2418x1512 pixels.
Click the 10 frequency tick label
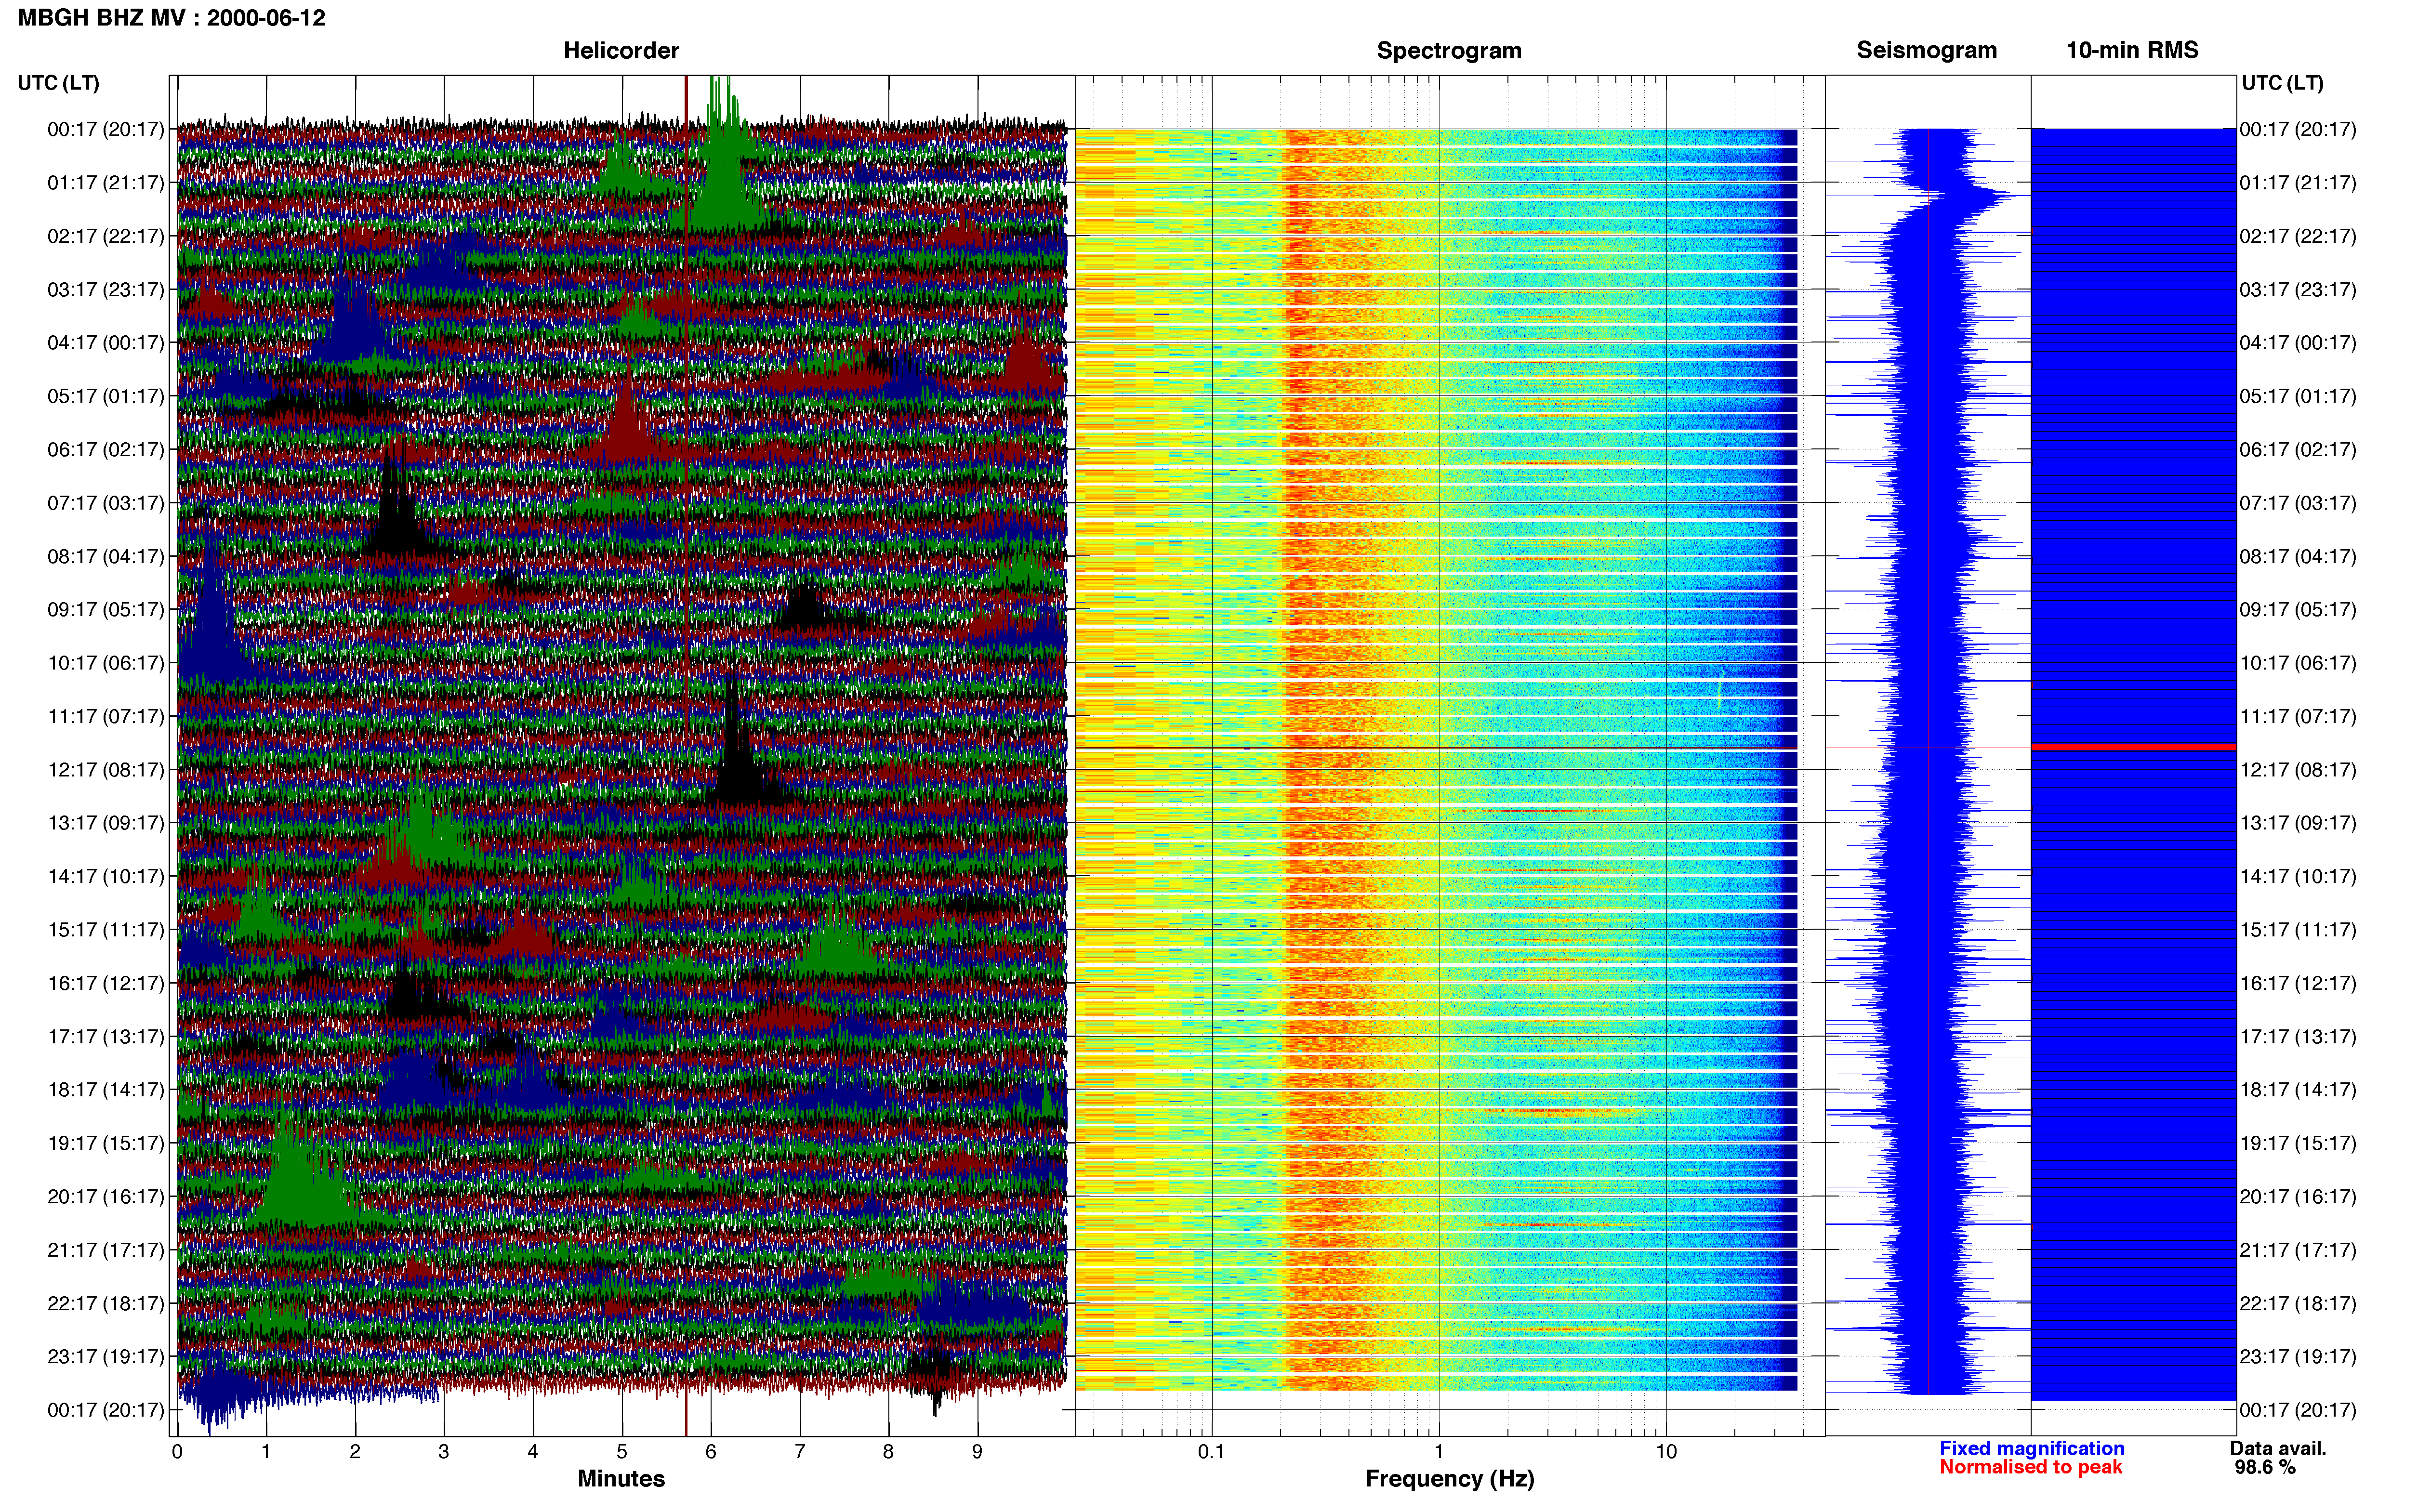click(1666, 1451)
